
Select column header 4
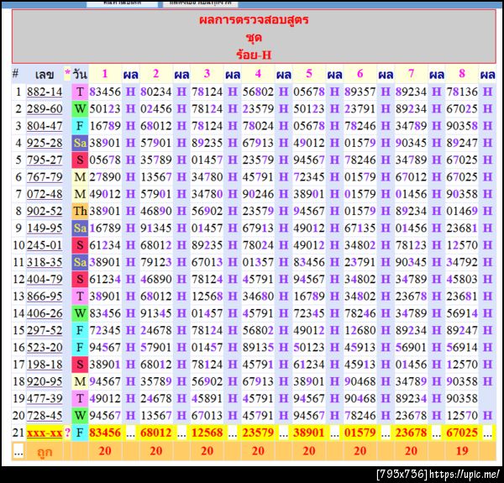[x=258, y=74]
